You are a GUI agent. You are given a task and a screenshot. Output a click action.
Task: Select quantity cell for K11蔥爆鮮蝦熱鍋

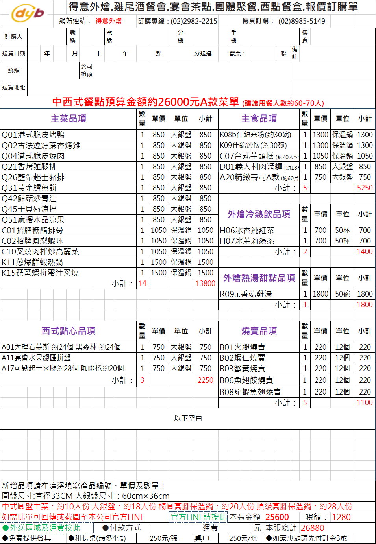(142, 262)
